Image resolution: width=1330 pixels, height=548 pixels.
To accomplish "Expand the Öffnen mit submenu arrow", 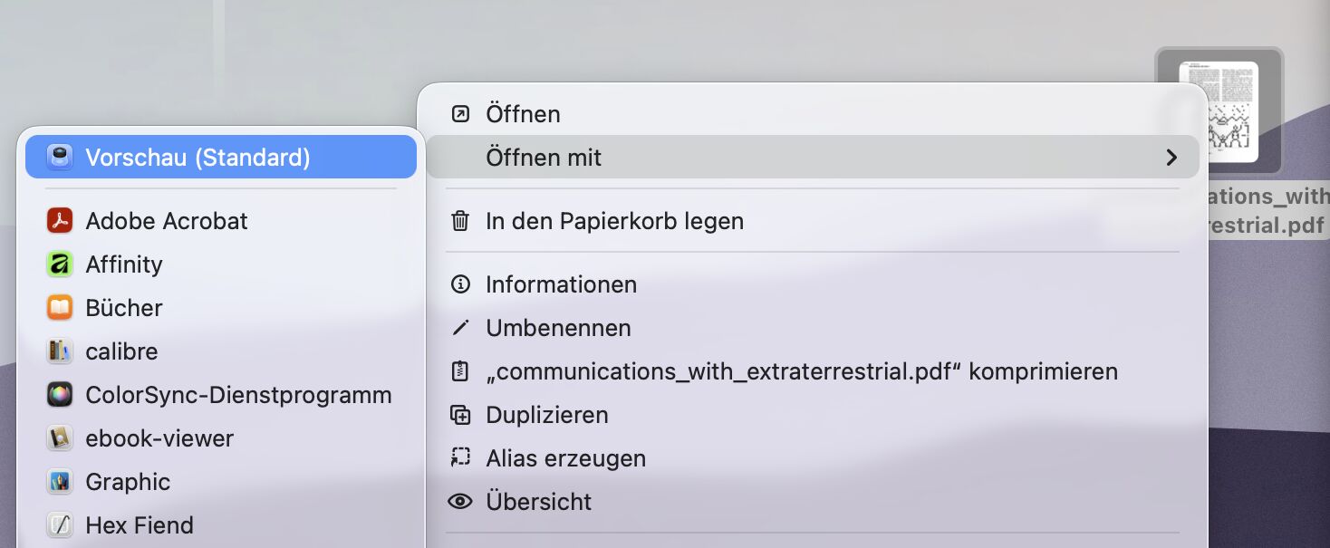I will [x=1171, y=158].
